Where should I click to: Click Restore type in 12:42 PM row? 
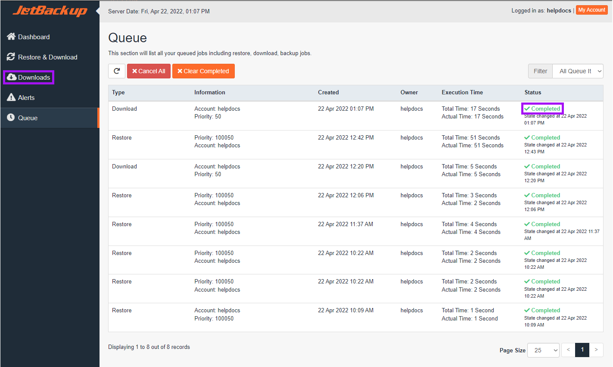coord(122,137)
